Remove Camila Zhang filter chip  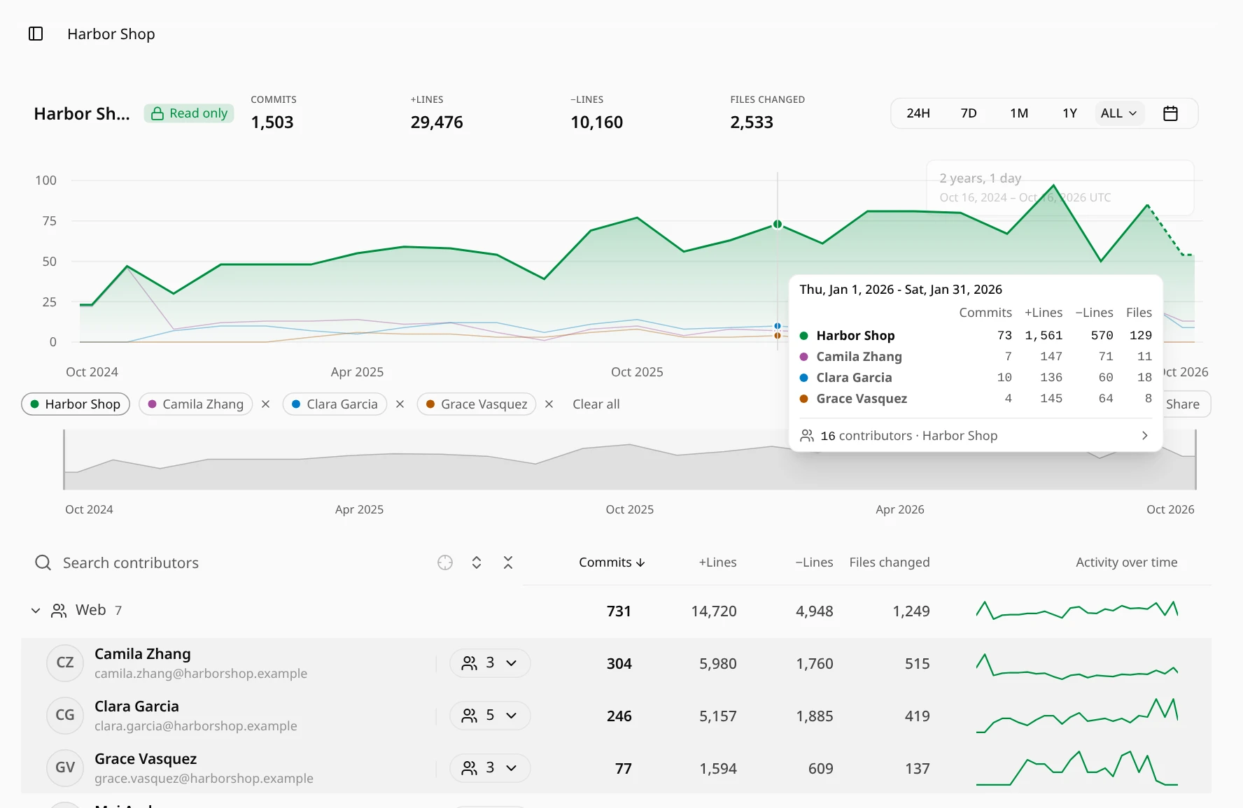coord(266,404)
